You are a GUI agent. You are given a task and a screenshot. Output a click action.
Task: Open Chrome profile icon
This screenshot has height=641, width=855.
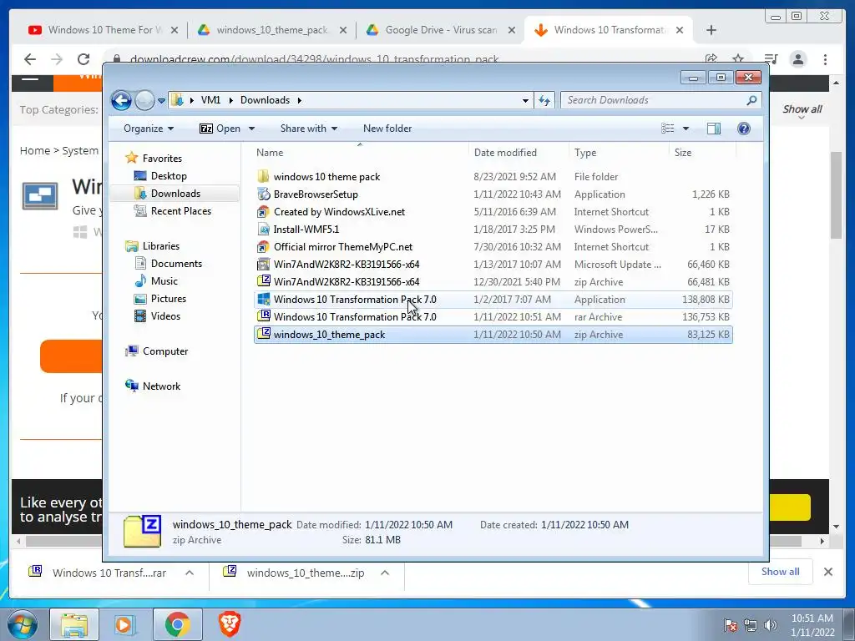797,59
